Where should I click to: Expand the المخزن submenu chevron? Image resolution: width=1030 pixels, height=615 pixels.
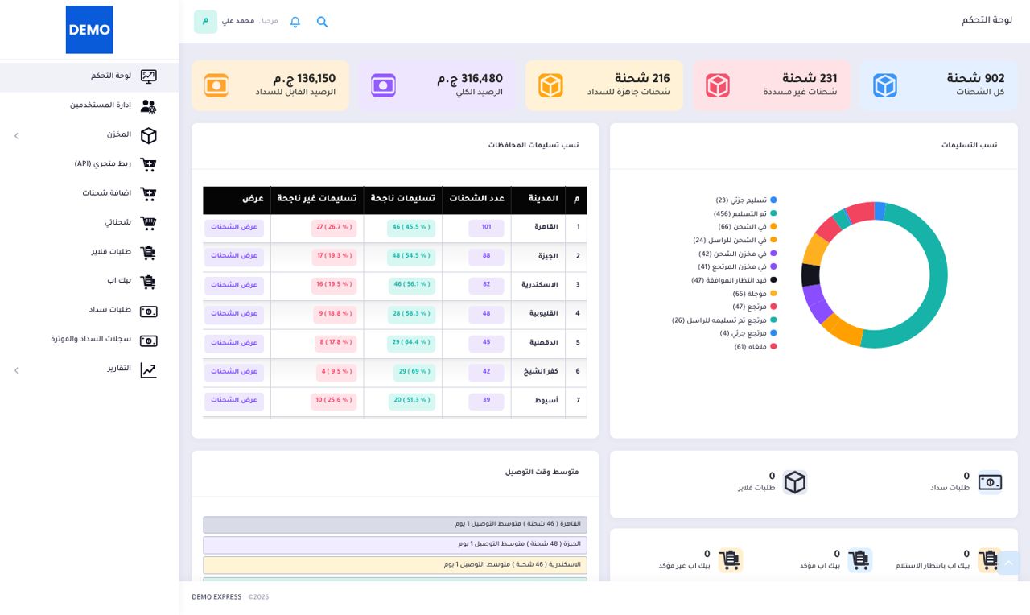pos(16,135)
